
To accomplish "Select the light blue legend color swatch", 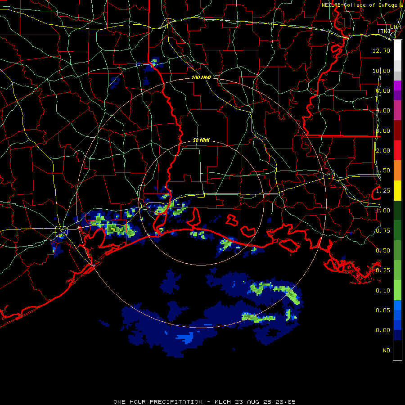I will 397,305.
